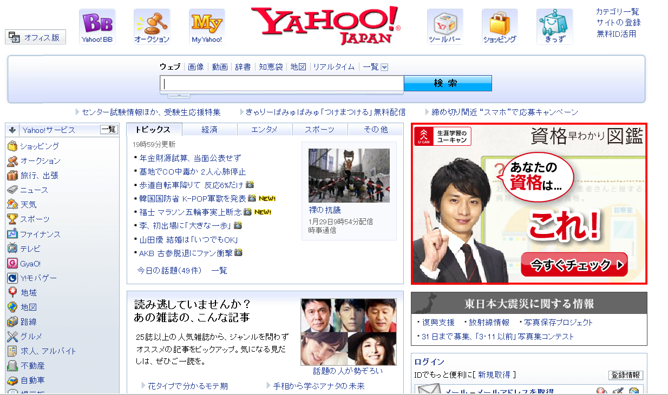This screenshot has height=395, width=668.
Task: Switch to the オフィス版 view
Action: (x=35, y=37)
